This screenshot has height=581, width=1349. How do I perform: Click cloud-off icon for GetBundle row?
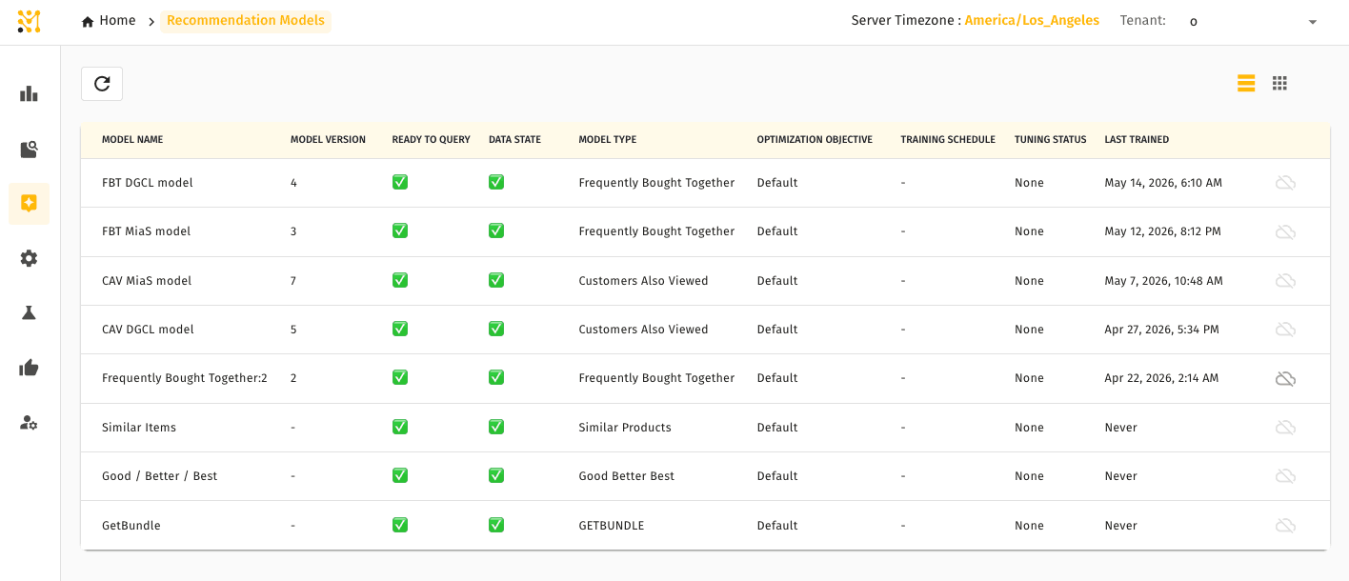pyautogui.click(x=1285, y=526)
